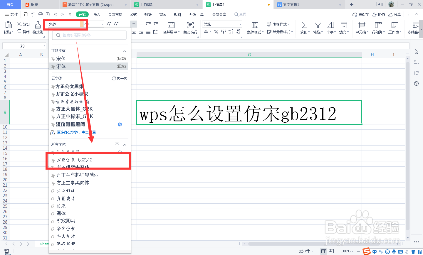Click the 换一换 refresh cloud fonts button
The height and width of the screenshot is (255, 423).
pyautogui.click(x=120, y=78)
